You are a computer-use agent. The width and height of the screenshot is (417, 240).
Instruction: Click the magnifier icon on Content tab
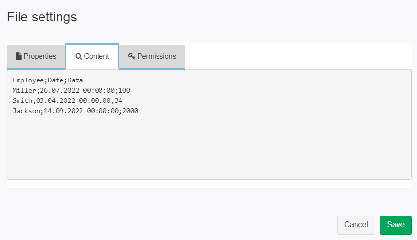coord(79,56)
